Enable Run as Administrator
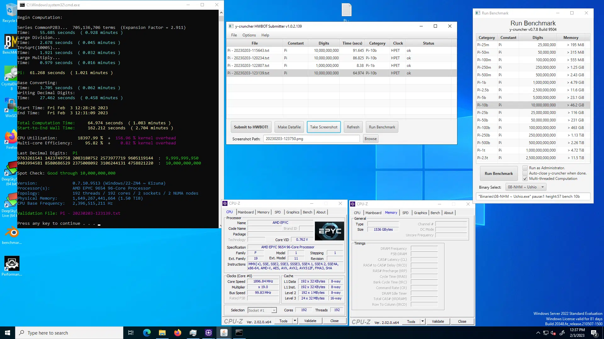The image size is (604, 339). click(x=525, y=168)
